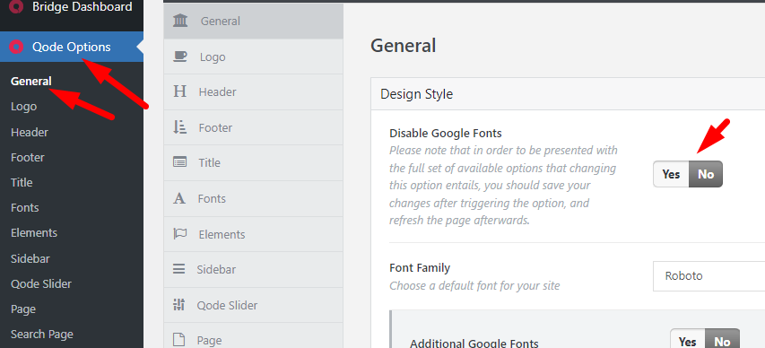The height and width of the screenshot is (348, 765).
Task: Select Header in the admin submenu
Action: pos(30,132)
